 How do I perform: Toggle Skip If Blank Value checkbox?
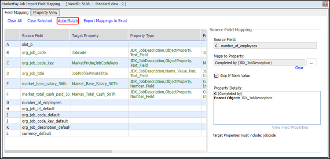[216, 76]
